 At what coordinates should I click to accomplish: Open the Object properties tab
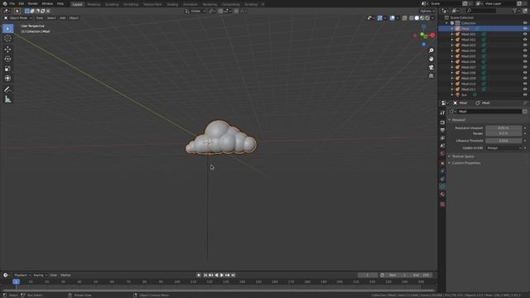coord(442,163)
